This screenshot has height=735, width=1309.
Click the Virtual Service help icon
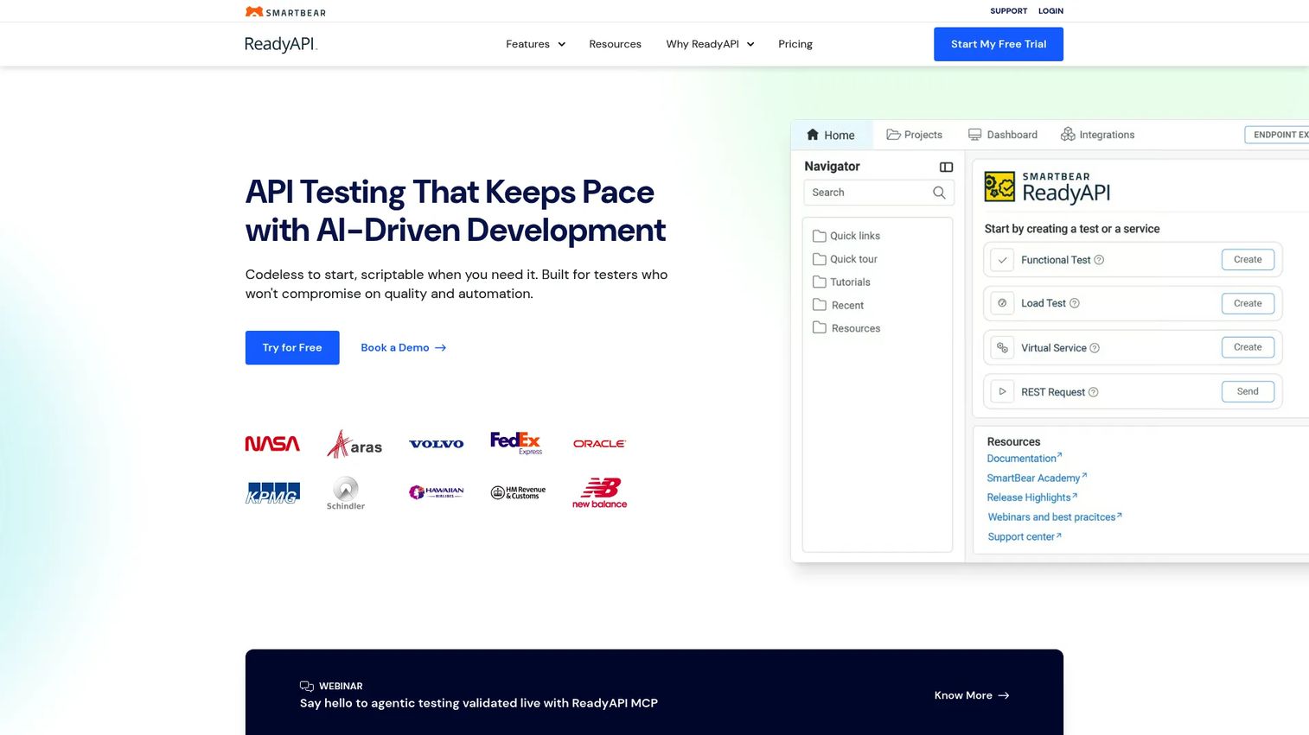(1095, 348)
